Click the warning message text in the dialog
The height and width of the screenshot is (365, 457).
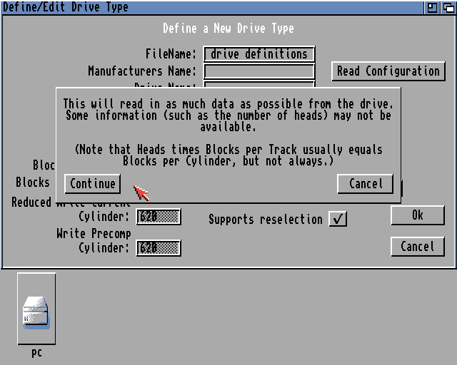click(x=228, y=115)
